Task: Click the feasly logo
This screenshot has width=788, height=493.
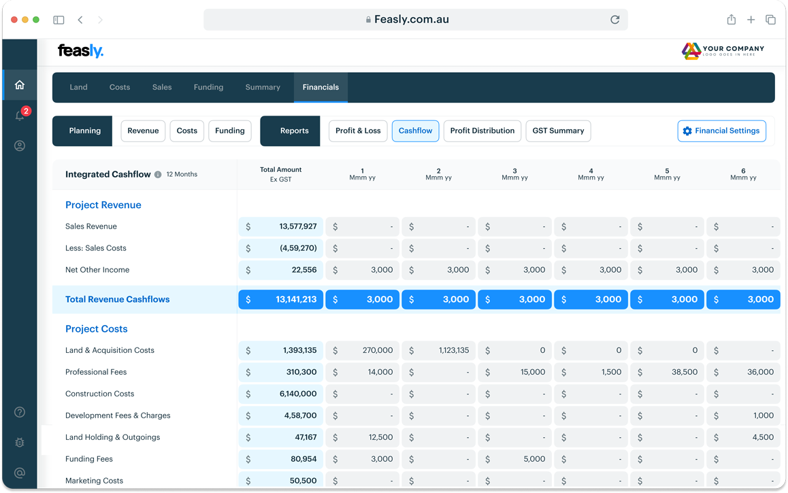Action: click(80, 50)
